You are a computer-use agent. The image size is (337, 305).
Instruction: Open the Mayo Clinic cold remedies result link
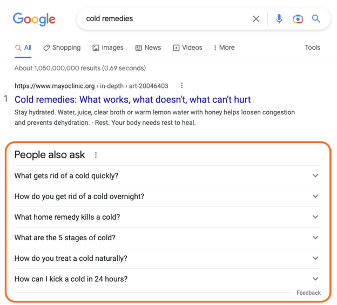pyautogui.click(x=132, y=100)
